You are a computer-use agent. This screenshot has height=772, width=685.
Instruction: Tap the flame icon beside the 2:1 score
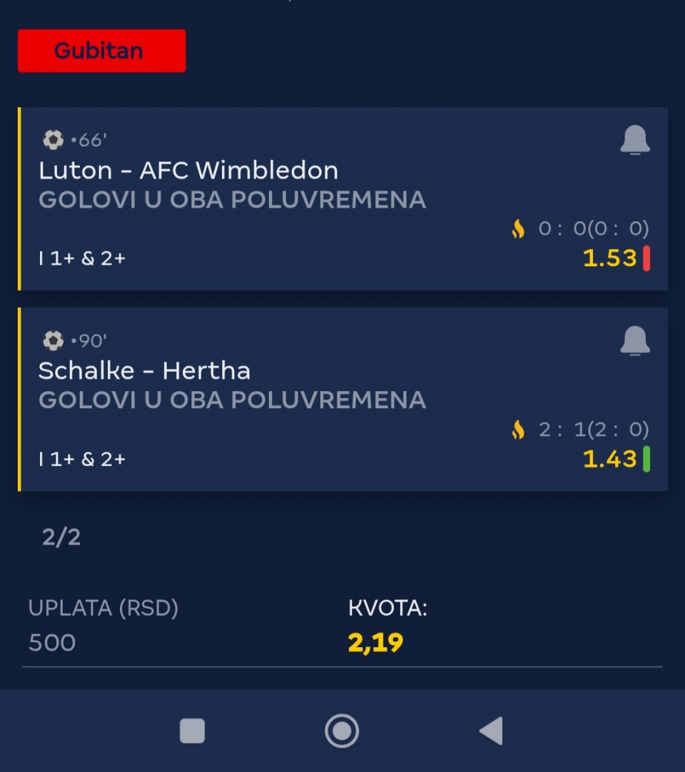coord(518,430)
